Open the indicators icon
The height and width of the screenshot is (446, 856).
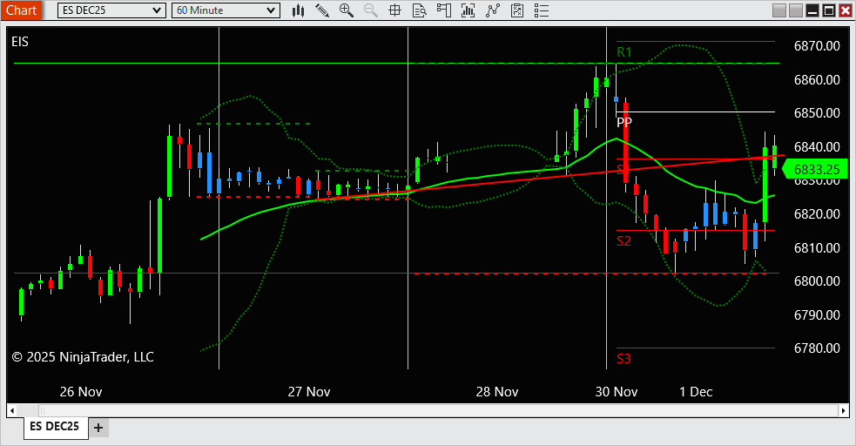click(468, 10)
